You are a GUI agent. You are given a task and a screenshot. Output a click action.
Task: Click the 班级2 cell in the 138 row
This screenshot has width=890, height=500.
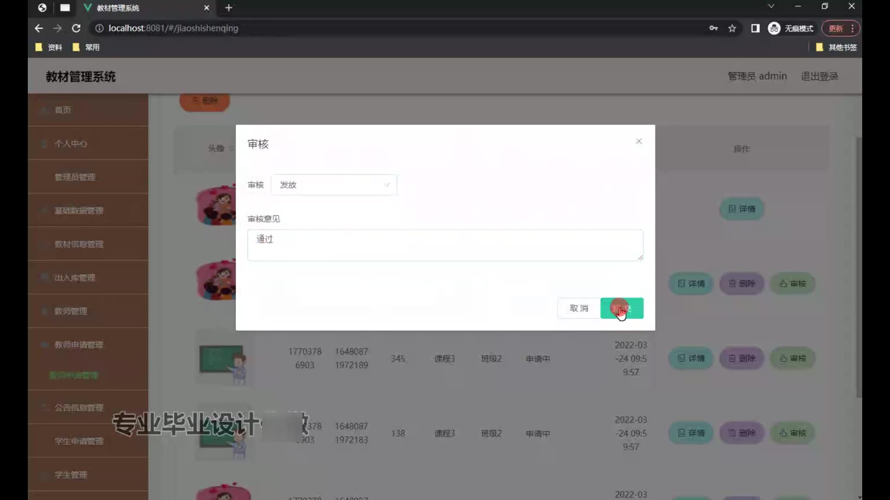tap(491, 434)
